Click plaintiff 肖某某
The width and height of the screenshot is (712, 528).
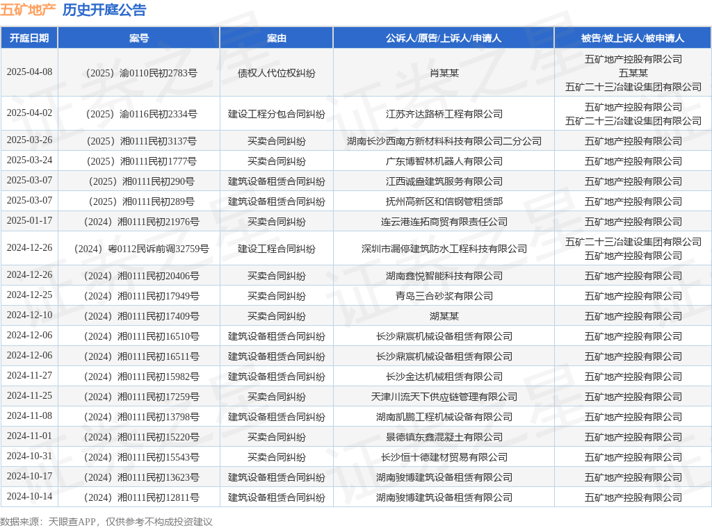tap(444, 73)
